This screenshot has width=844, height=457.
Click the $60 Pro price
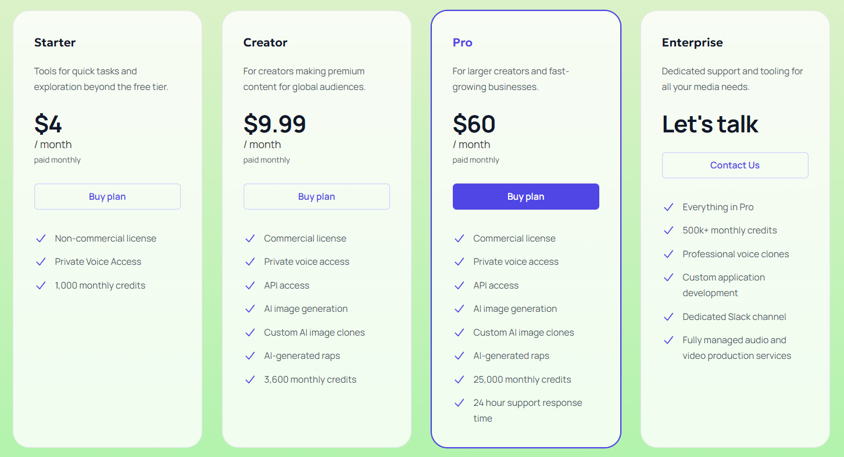[x=474, y=124]
